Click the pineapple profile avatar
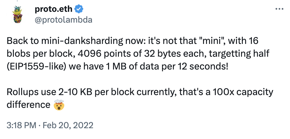This screenshot has width=290, height=139. [17, 15]
